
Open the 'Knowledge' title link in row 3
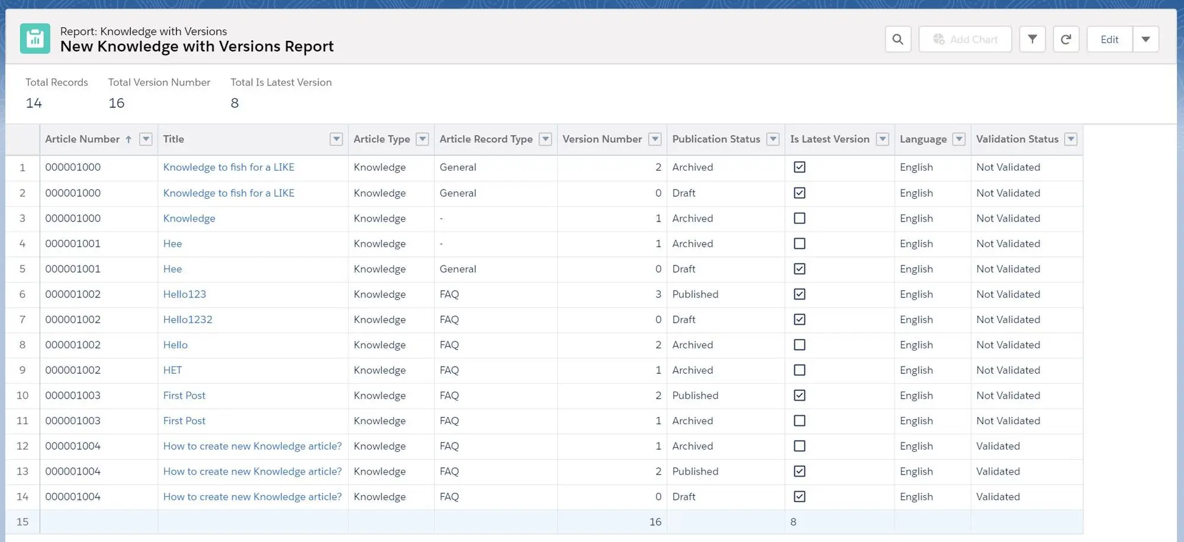pyautogui.click(x=189, y=219)
